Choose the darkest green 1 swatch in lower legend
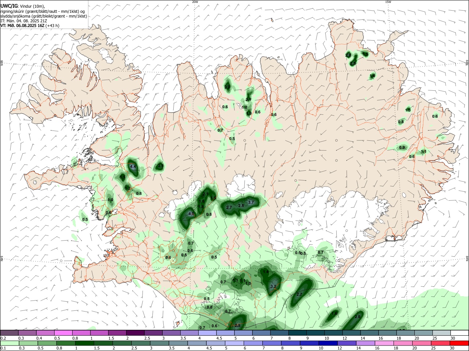The width and height of the screenshot is (469, 351). tap(84, 343)
